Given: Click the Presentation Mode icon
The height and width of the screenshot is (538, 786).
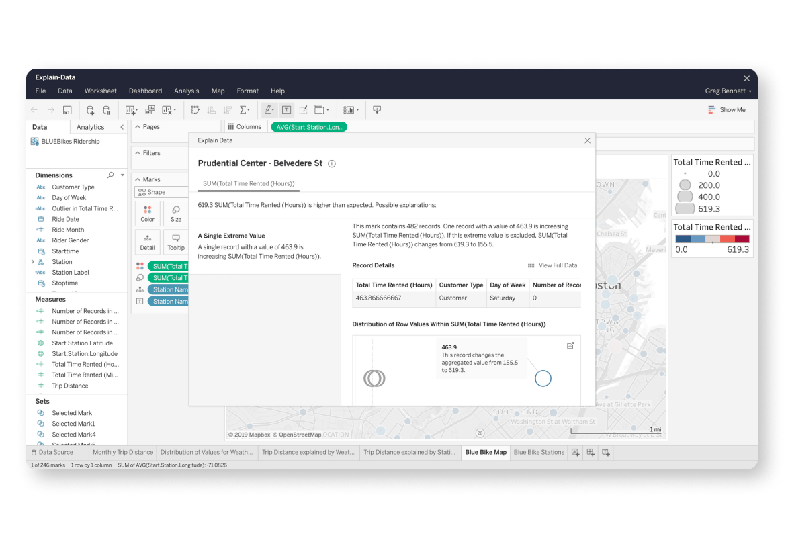Looking at the screenshot, I should (x=377, y=109).
